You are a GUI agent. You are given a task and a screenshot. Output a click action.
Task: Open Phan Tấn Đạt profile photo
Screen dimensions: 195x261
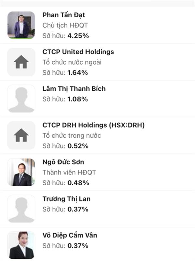[x=21, y=25]
